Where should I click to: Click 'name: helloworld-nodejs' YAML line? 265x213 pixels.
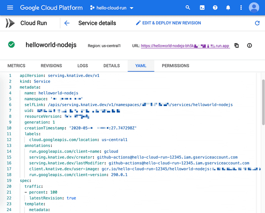click(x=51, y=93)
